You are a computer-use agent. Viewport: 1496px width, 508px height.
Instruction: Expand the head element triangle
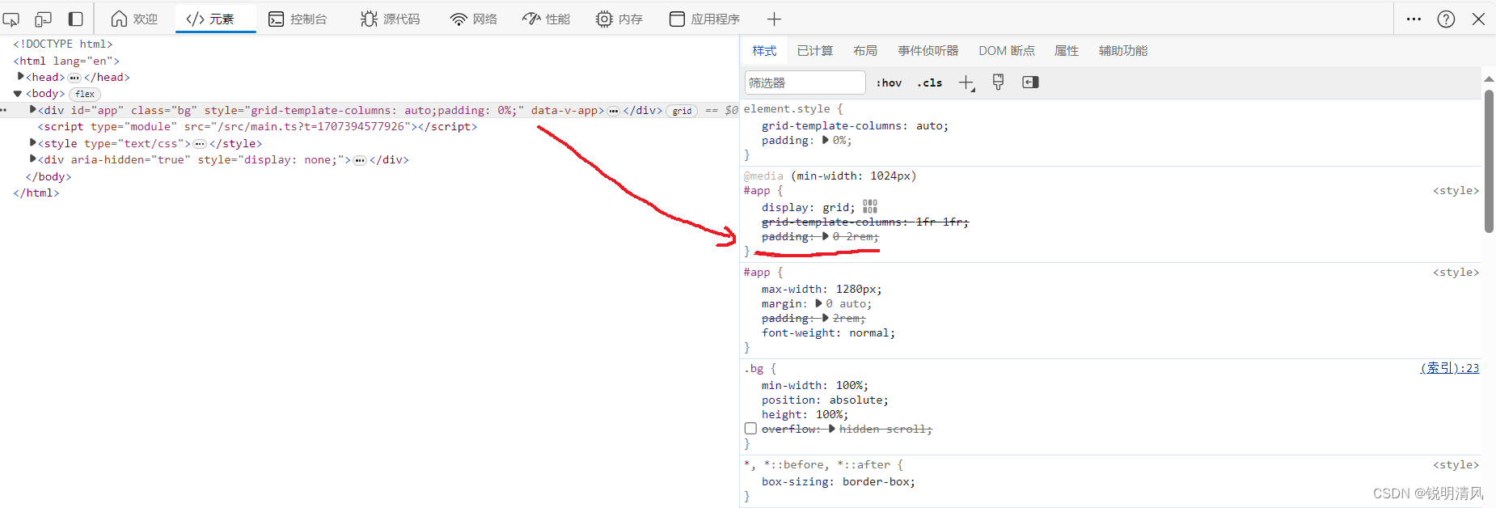point(20,76)
